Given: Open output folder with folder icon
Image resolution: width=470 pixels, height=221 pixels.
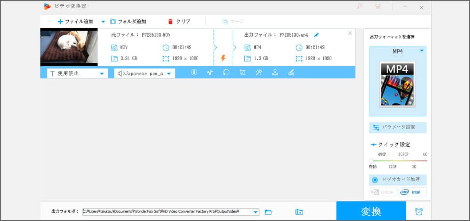Looking at the screenshot, I should point(268,212).
